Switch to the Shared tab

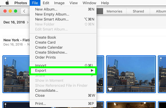click(x=138, y=11)
